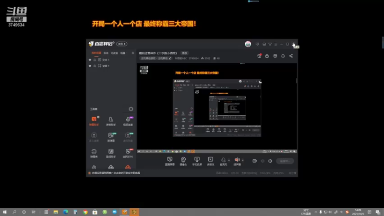Open Chrome from taskbar
The height and width of the screenshot is (216, 384).
85,212
